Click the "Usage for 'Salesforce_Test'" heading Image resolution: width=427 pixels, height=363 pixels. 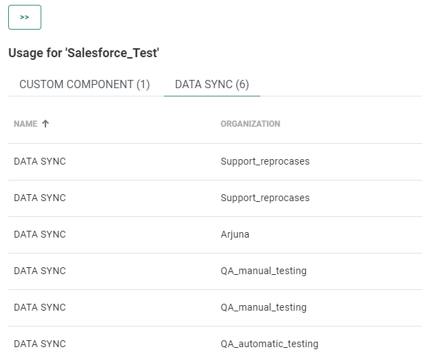click(84, 53)
